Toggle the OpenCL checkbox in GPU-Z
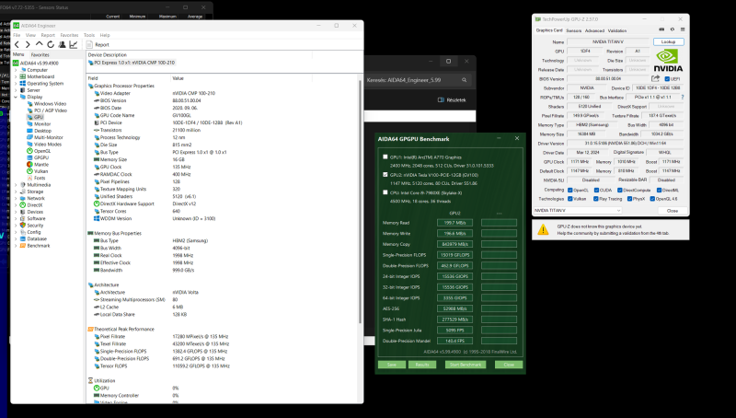 pyautogui.click(x=569, y=191)
